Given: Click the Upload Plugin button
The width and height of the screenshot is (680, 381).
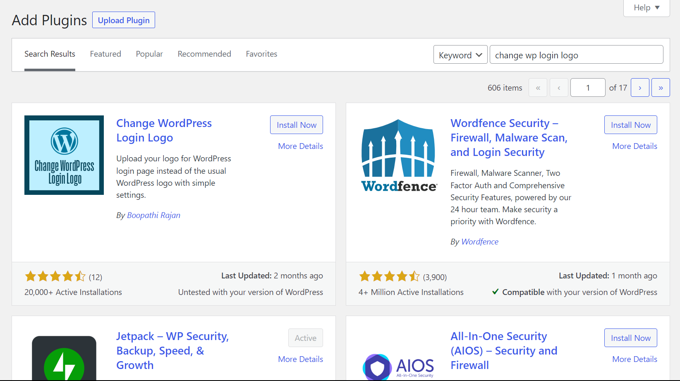Looking at the screenshot, I should pos(124,20).
